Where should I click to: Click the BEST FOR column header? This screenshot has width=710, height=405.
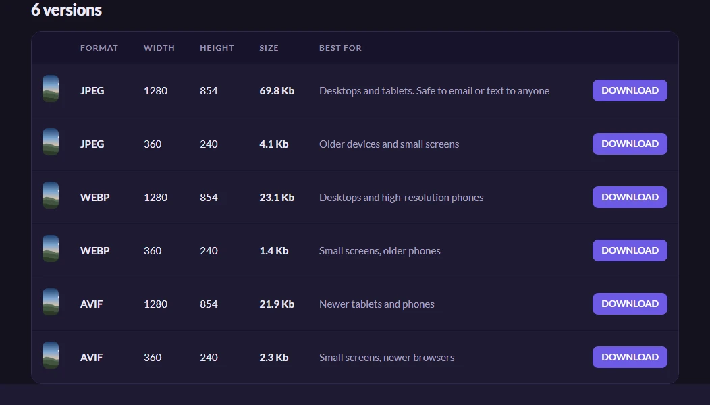[340, 48]
